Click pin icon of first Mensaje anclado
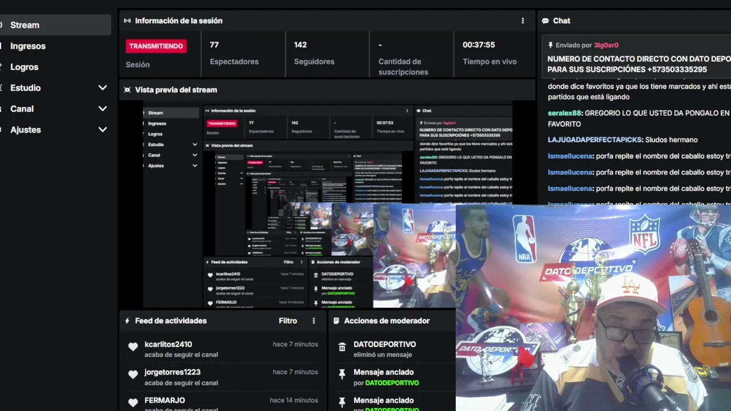The width and height of the screenshot is (731, 411). pos(342,374)
